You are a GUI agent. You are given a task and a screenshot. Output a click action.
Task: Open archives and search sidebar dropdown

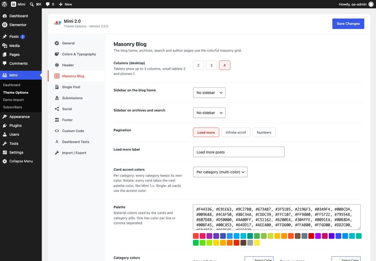pyautogui.click(x=209, y=113)
